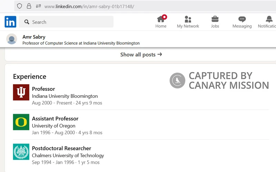
Task: Open the Messaging chat icon
Action: (242, 19)
